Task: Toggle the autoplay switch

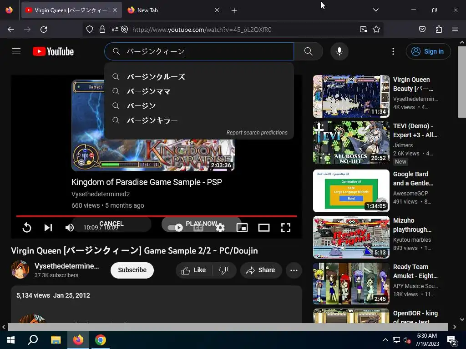Action: pos(175,228)
